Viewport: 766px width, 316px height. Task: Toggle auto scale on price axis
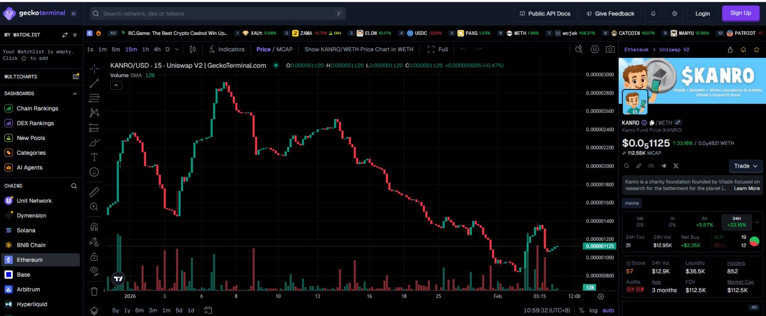click(x=608, y=310)
